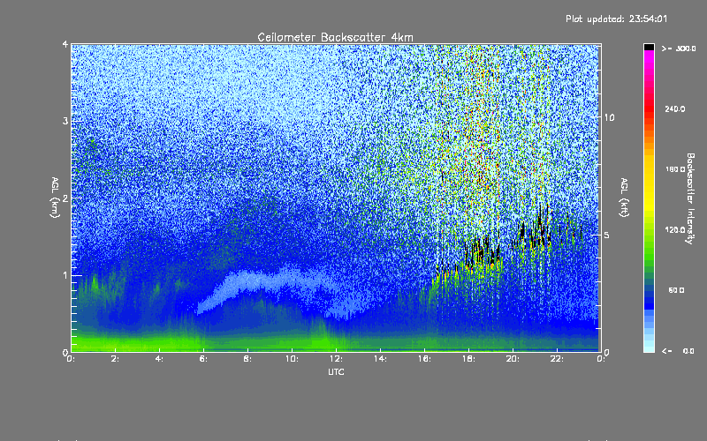The image size is (707, 441).
Task: Select the AGL (km) axis label
Action: pyautogui.click(x=55, y=198)
